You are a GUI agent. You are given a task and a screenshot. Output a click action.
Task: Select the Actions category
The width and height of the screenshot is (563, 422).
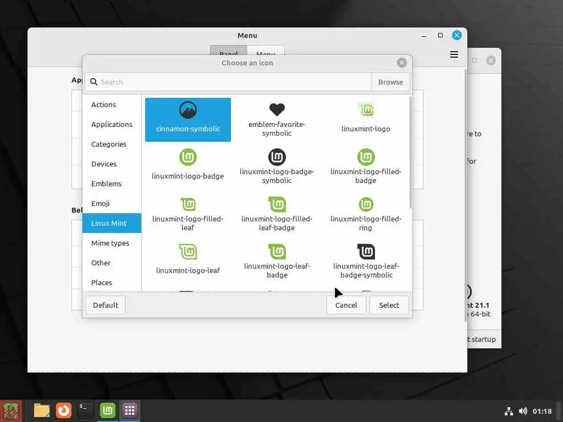[112, 104]
